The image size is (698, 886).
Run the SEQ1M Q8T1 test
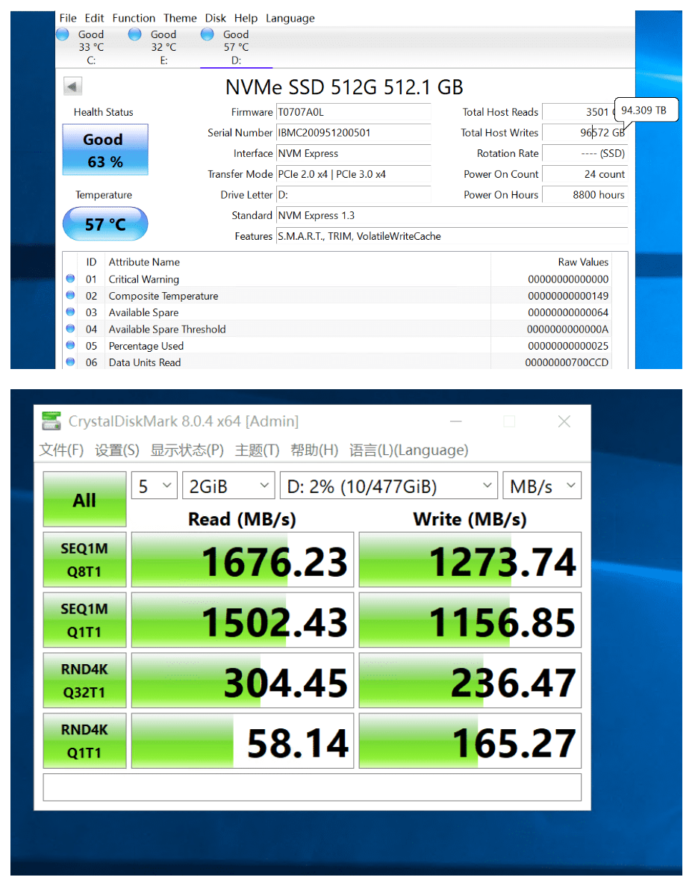(x=84, y=560)
